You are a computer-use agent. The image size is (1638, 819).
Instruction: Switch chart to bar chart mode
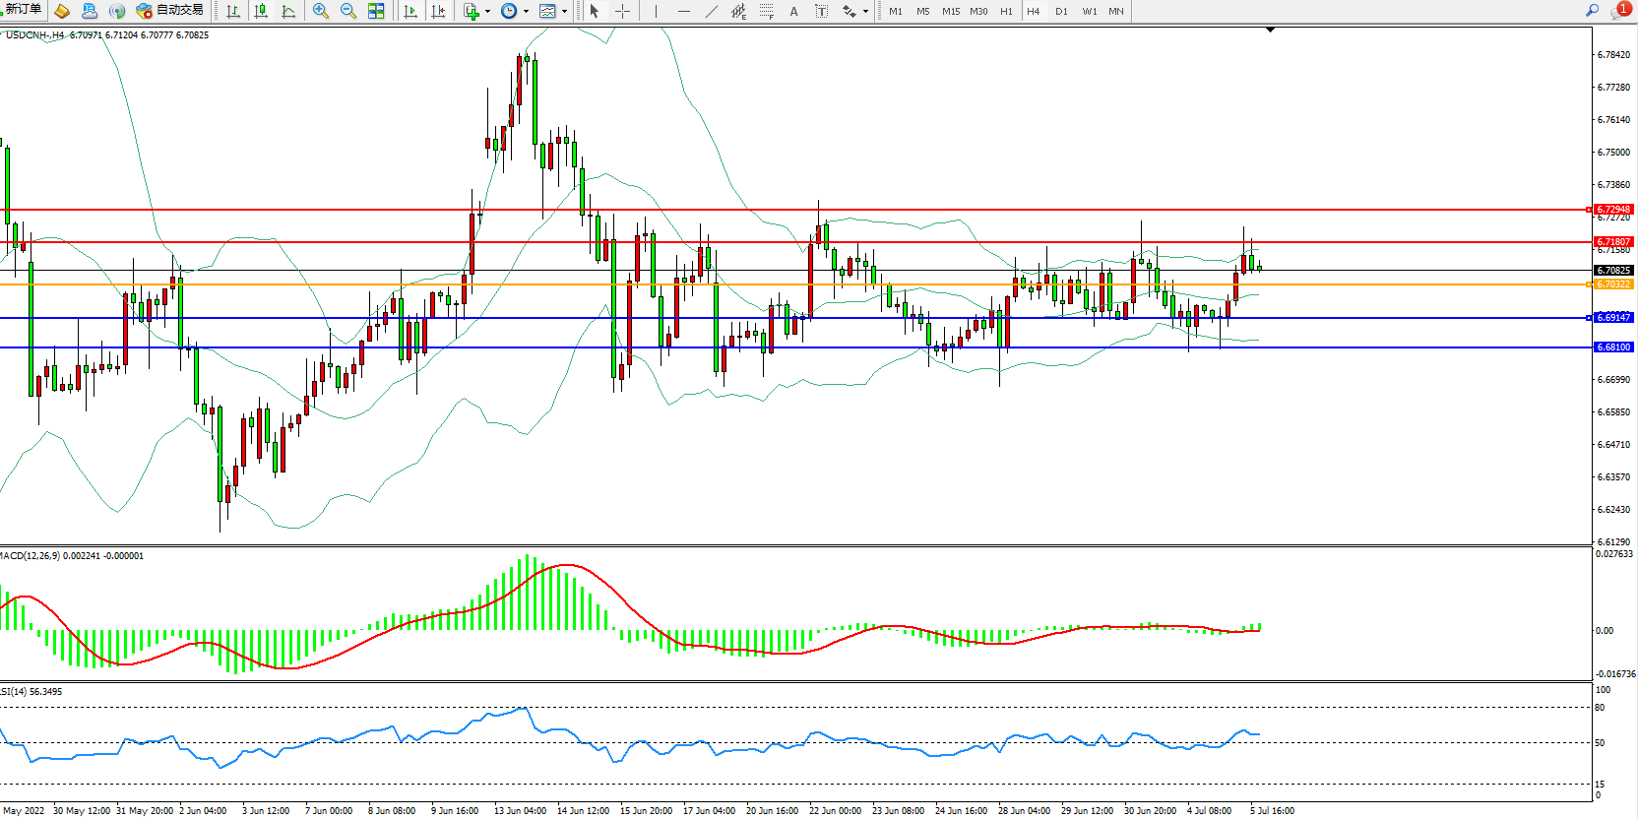tap(233, 11)
